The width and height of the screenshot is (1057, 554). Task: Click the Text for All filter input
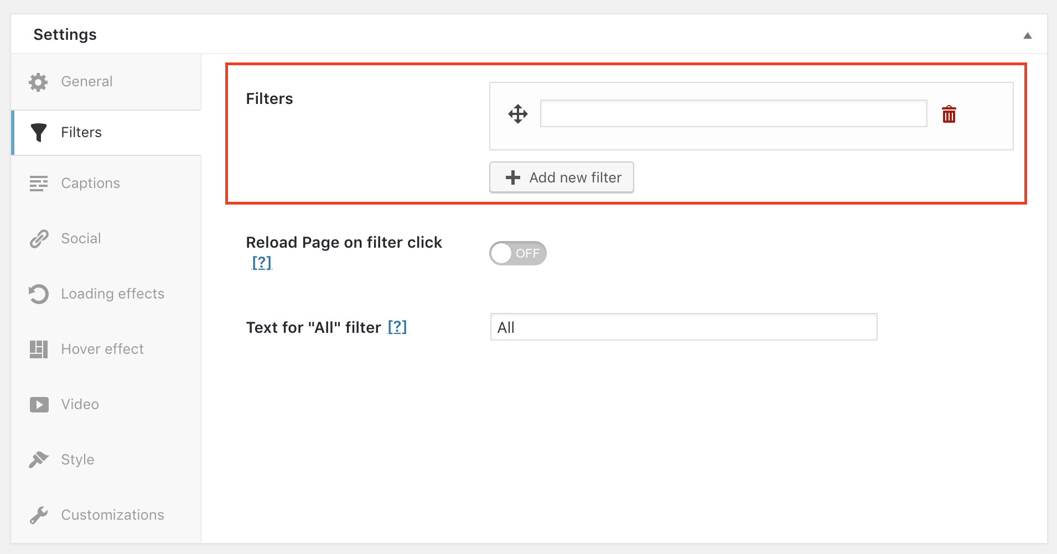(x=684, y=327)
